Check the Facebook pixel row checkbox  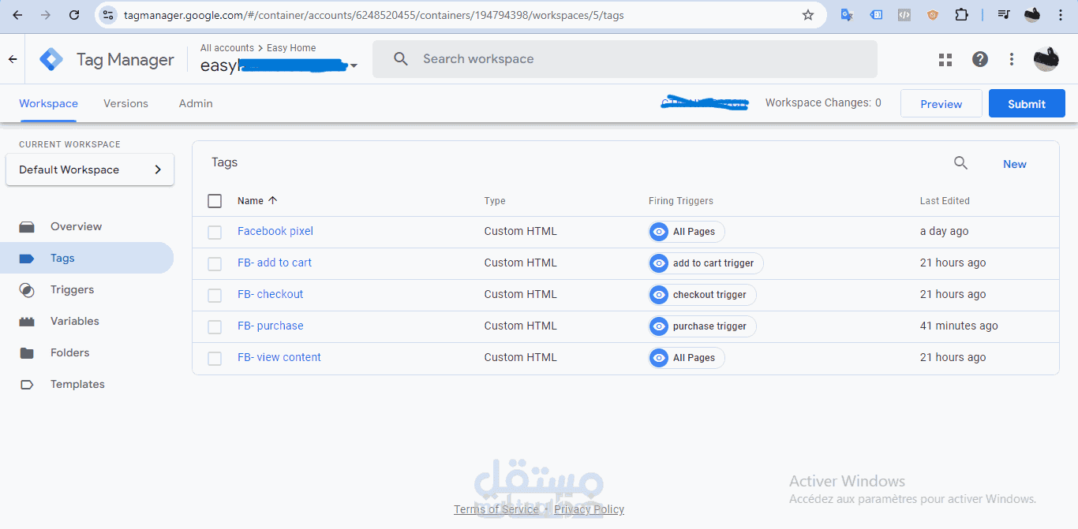coord(215,233)
